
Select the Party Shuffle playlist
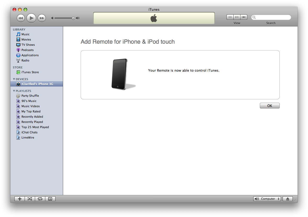(30, 96)
